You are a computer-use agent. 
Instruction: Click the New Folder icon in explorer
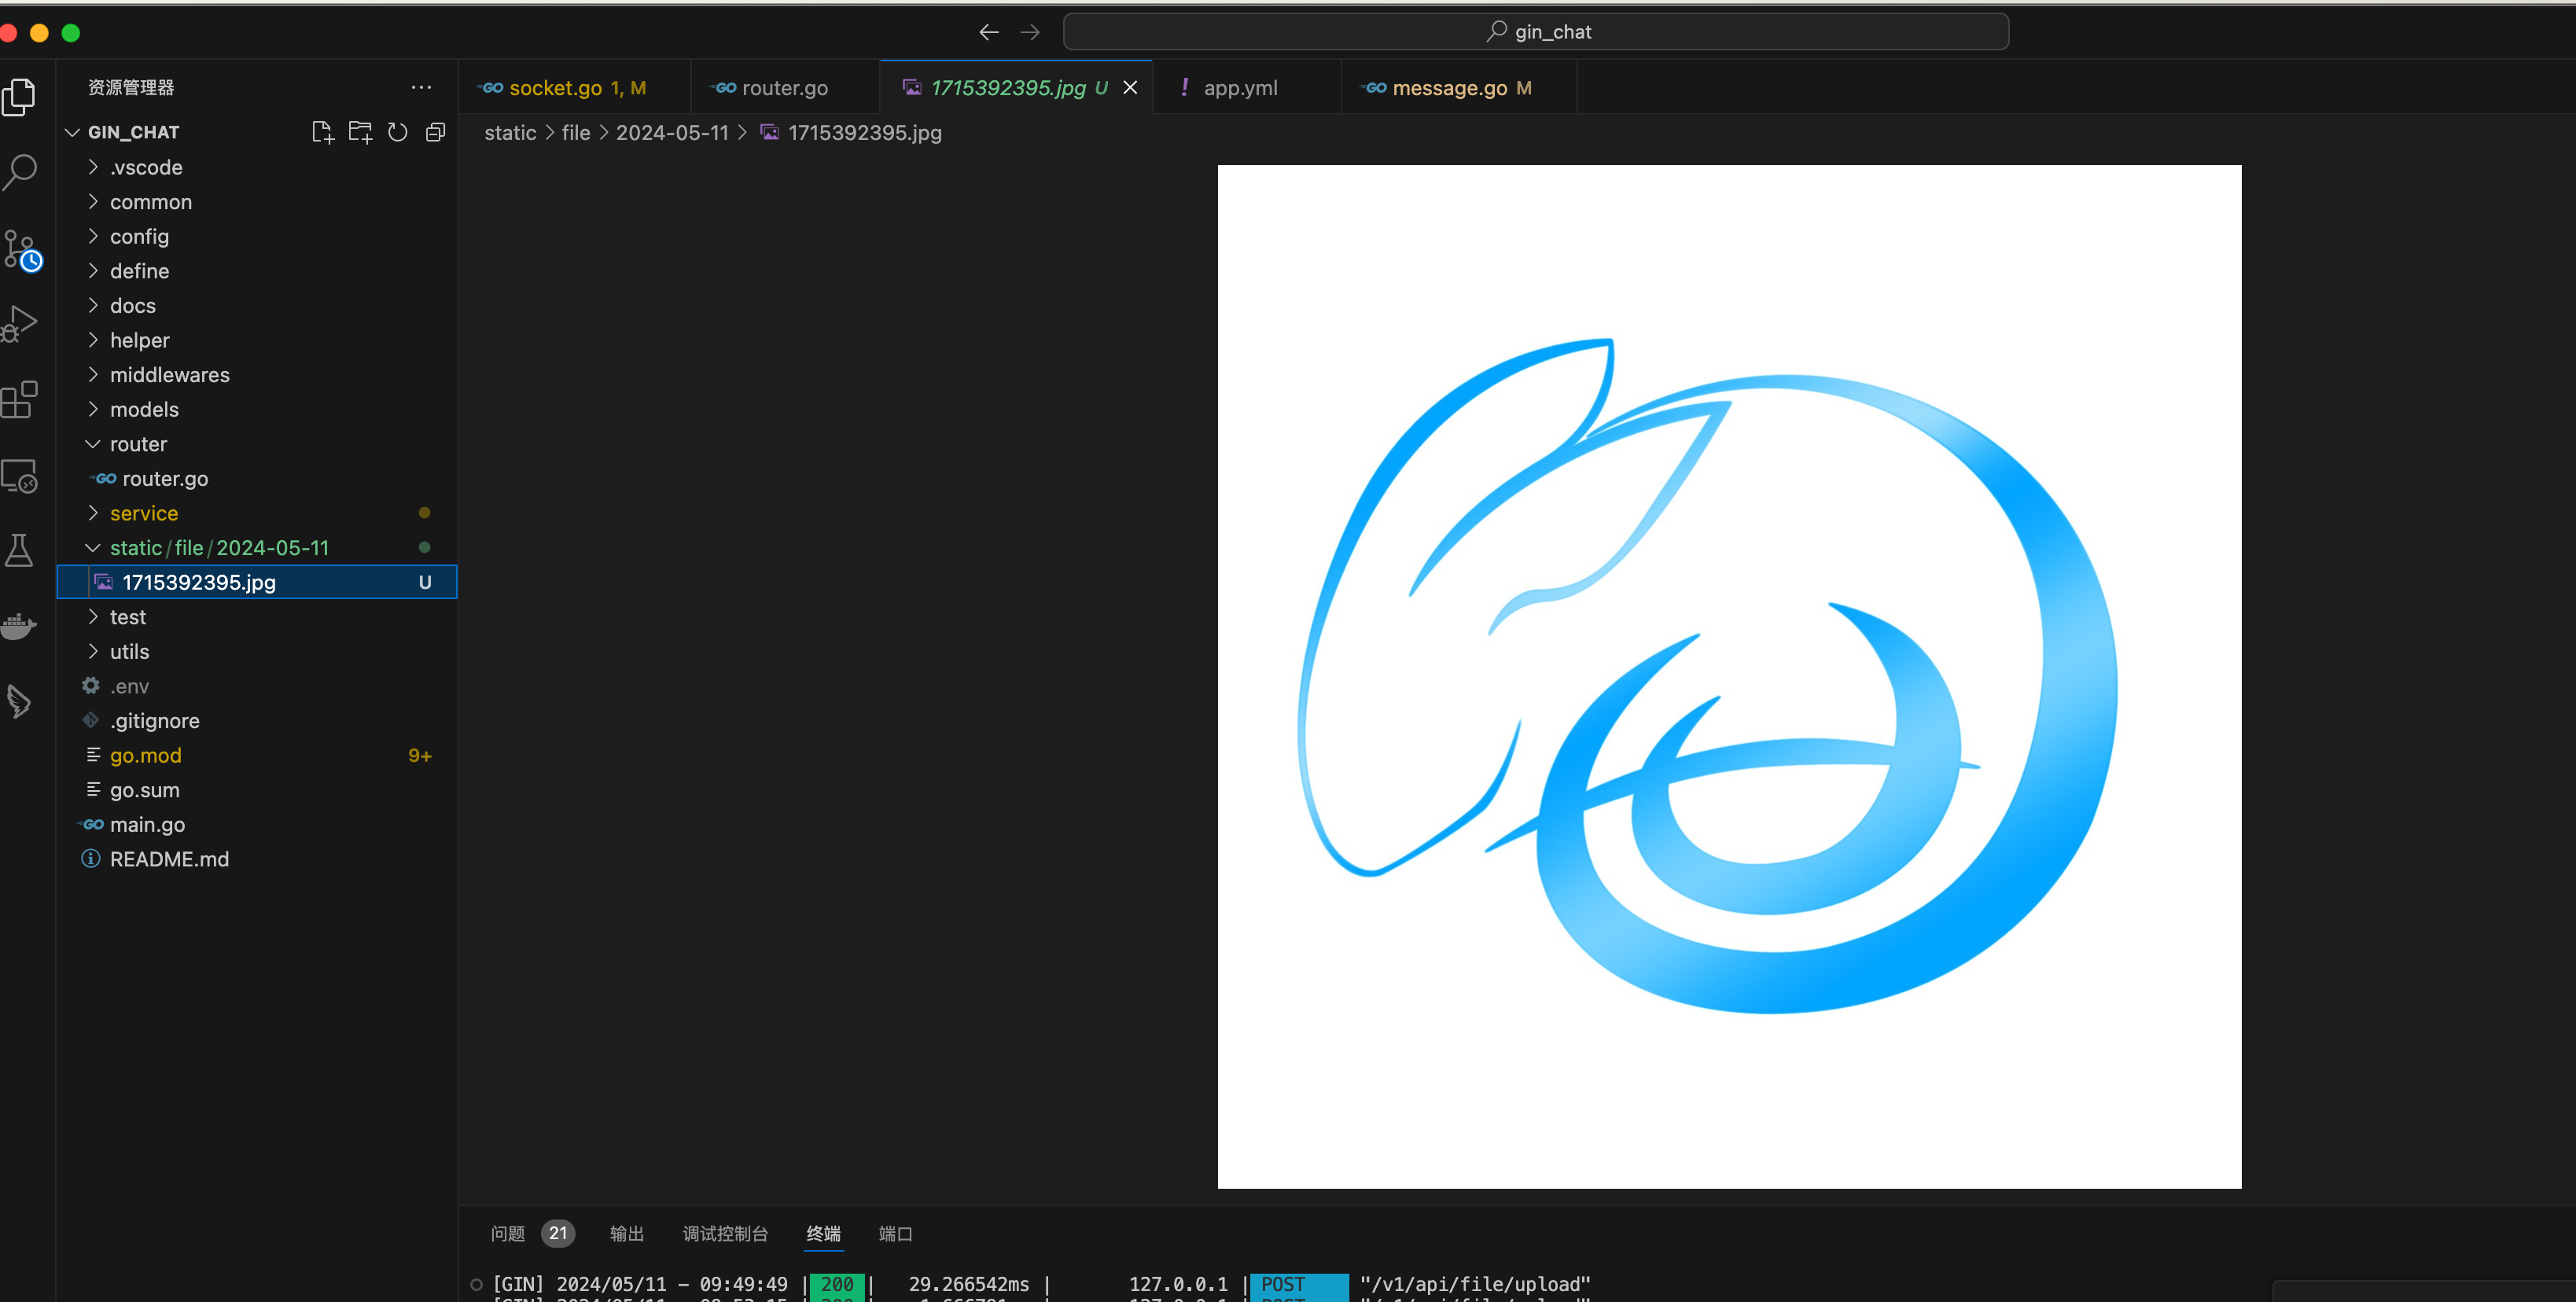pos(360,132)
